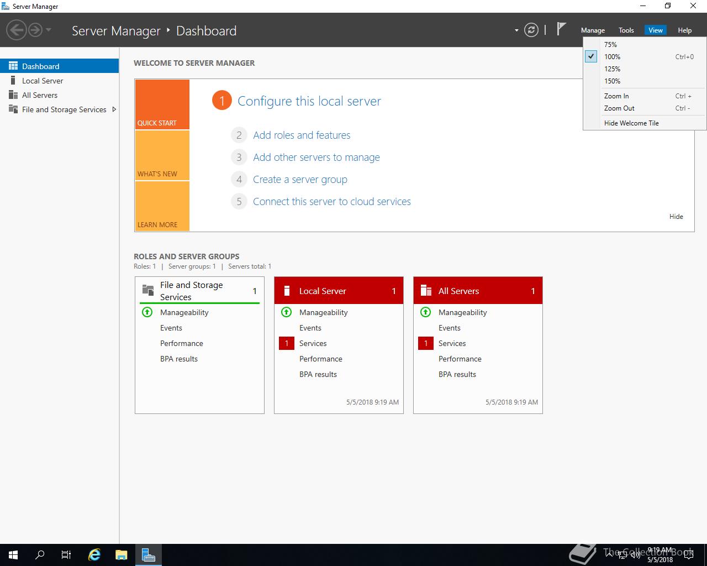Click File and Storage Services sidebar icon
The height and width of the screenshot is (566, 707).
(x=13, y=109)
